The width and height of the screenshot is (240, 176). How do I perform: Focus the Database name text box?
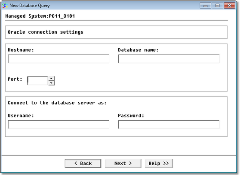tap(169, 59)
